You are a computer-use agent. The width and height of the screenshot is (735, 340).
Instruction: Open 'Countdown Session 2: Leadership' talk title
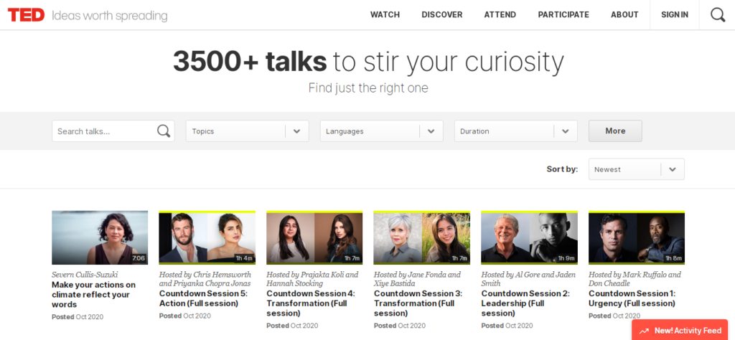coord(525,303)
